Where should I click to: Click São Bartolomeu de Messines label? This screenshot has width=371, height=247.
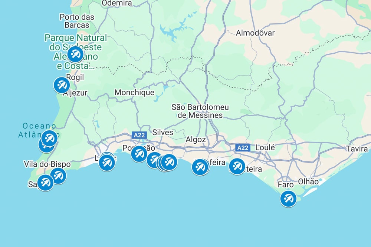click(x=200, y=111)
